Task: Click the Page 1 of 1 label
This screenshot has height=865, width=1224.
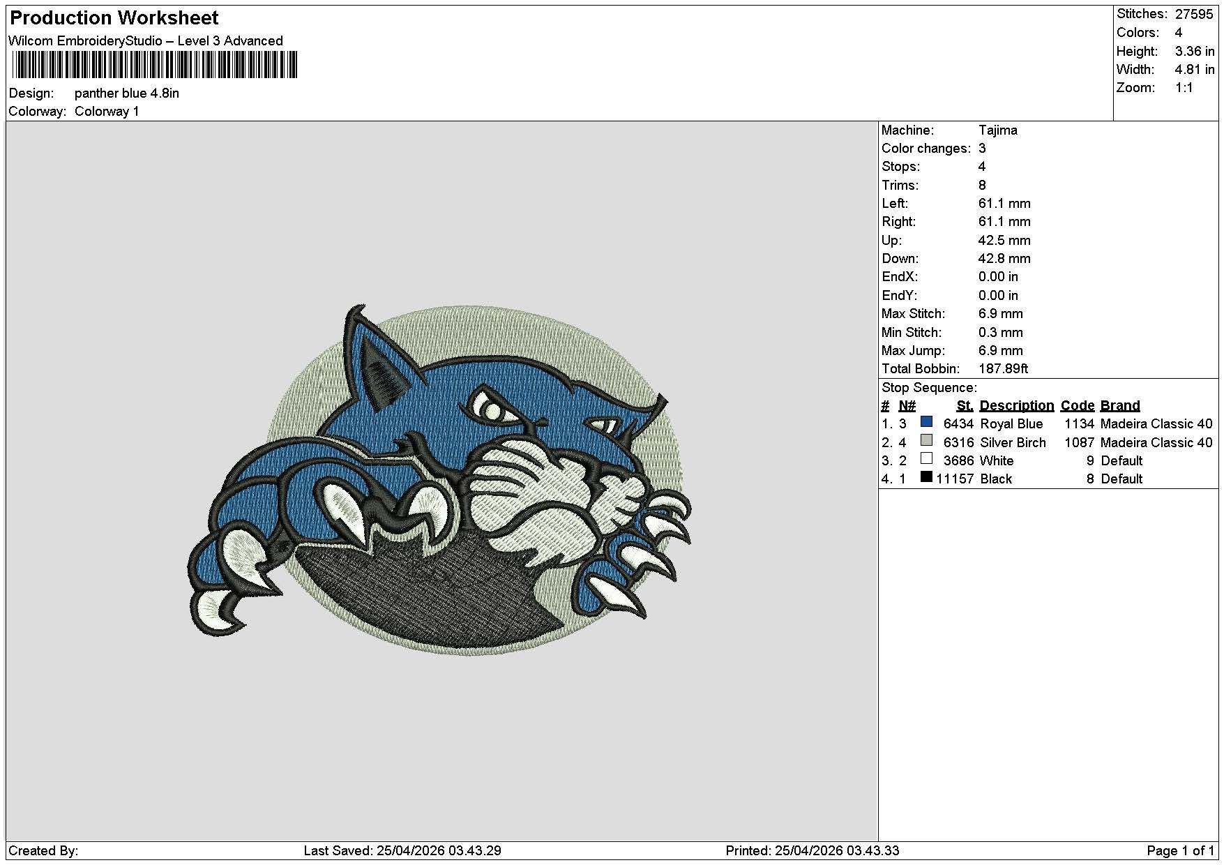Action: point(1181,850)
